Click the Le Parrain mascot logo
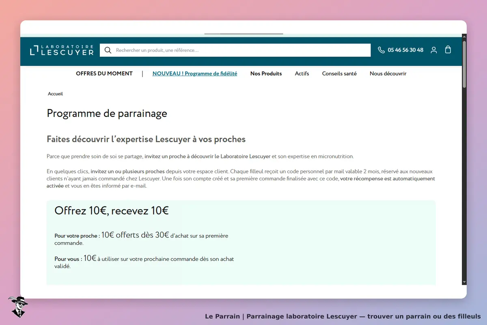 (18, 307)
